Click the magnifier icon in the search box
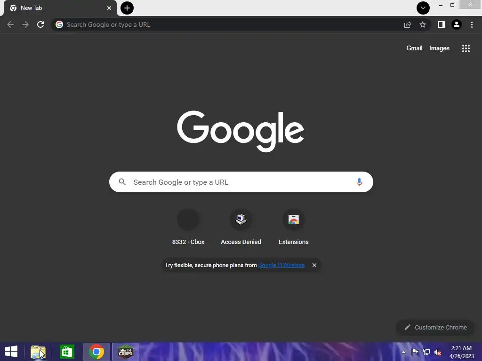The width and height of the screenshot is (482, 361). click(122, 182)
